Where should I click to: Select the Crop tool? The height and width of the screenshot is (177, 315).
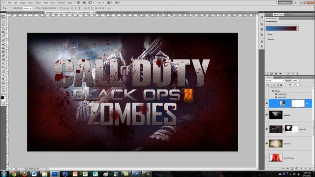pyautogui.click(x=3, y=32)
